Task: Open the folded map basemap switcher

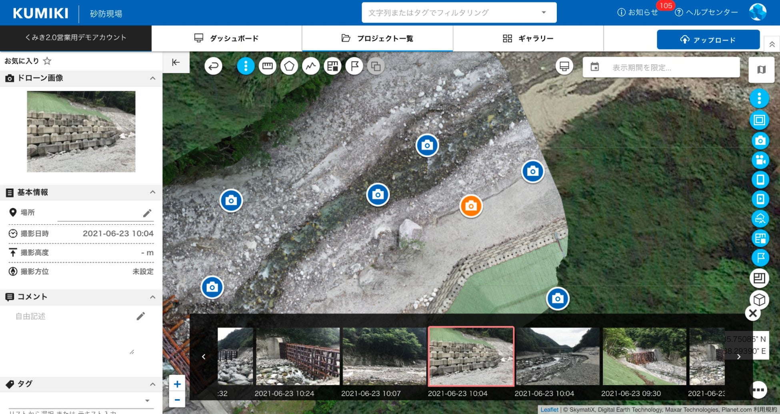Action: (x=761, y=70)
